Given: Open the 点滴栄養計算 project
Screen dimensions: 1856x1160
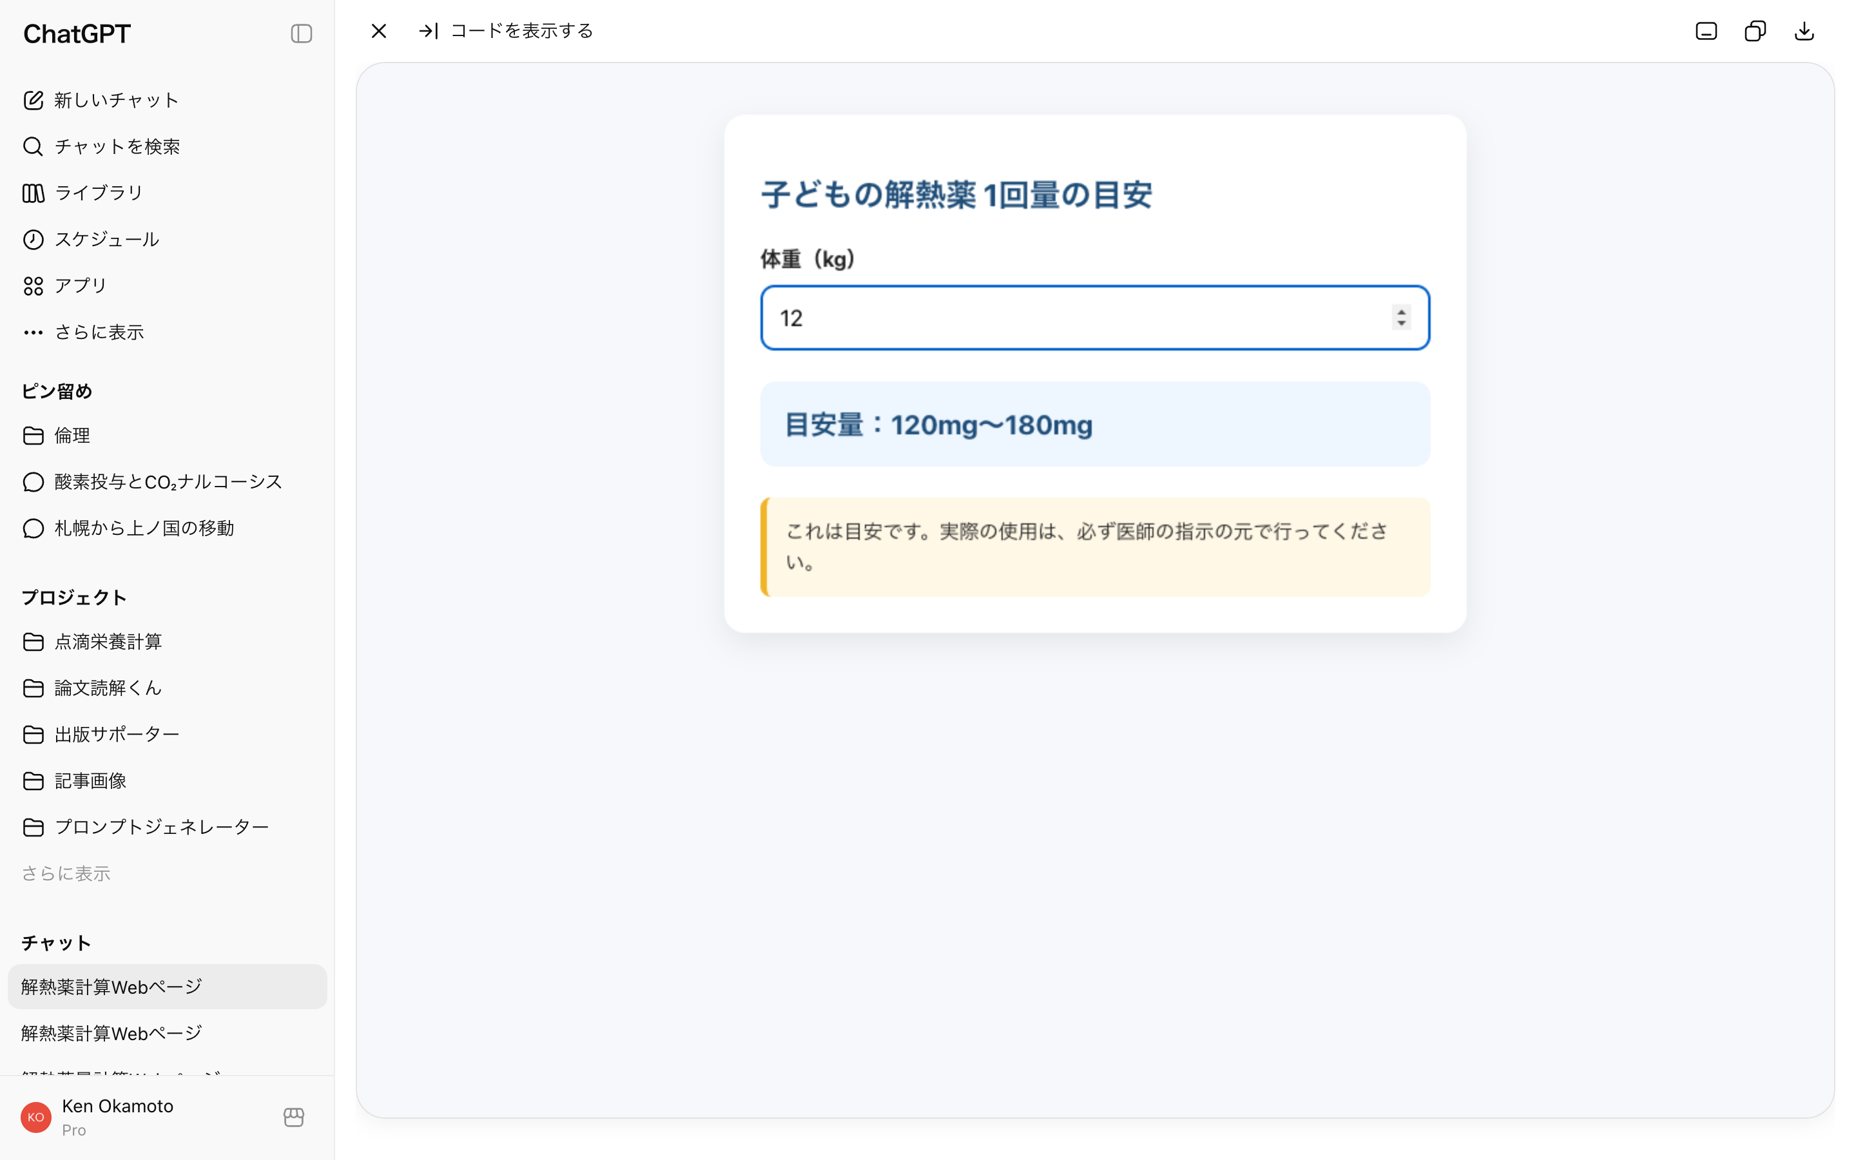Looking at the screenshot, I should [167, 641].
